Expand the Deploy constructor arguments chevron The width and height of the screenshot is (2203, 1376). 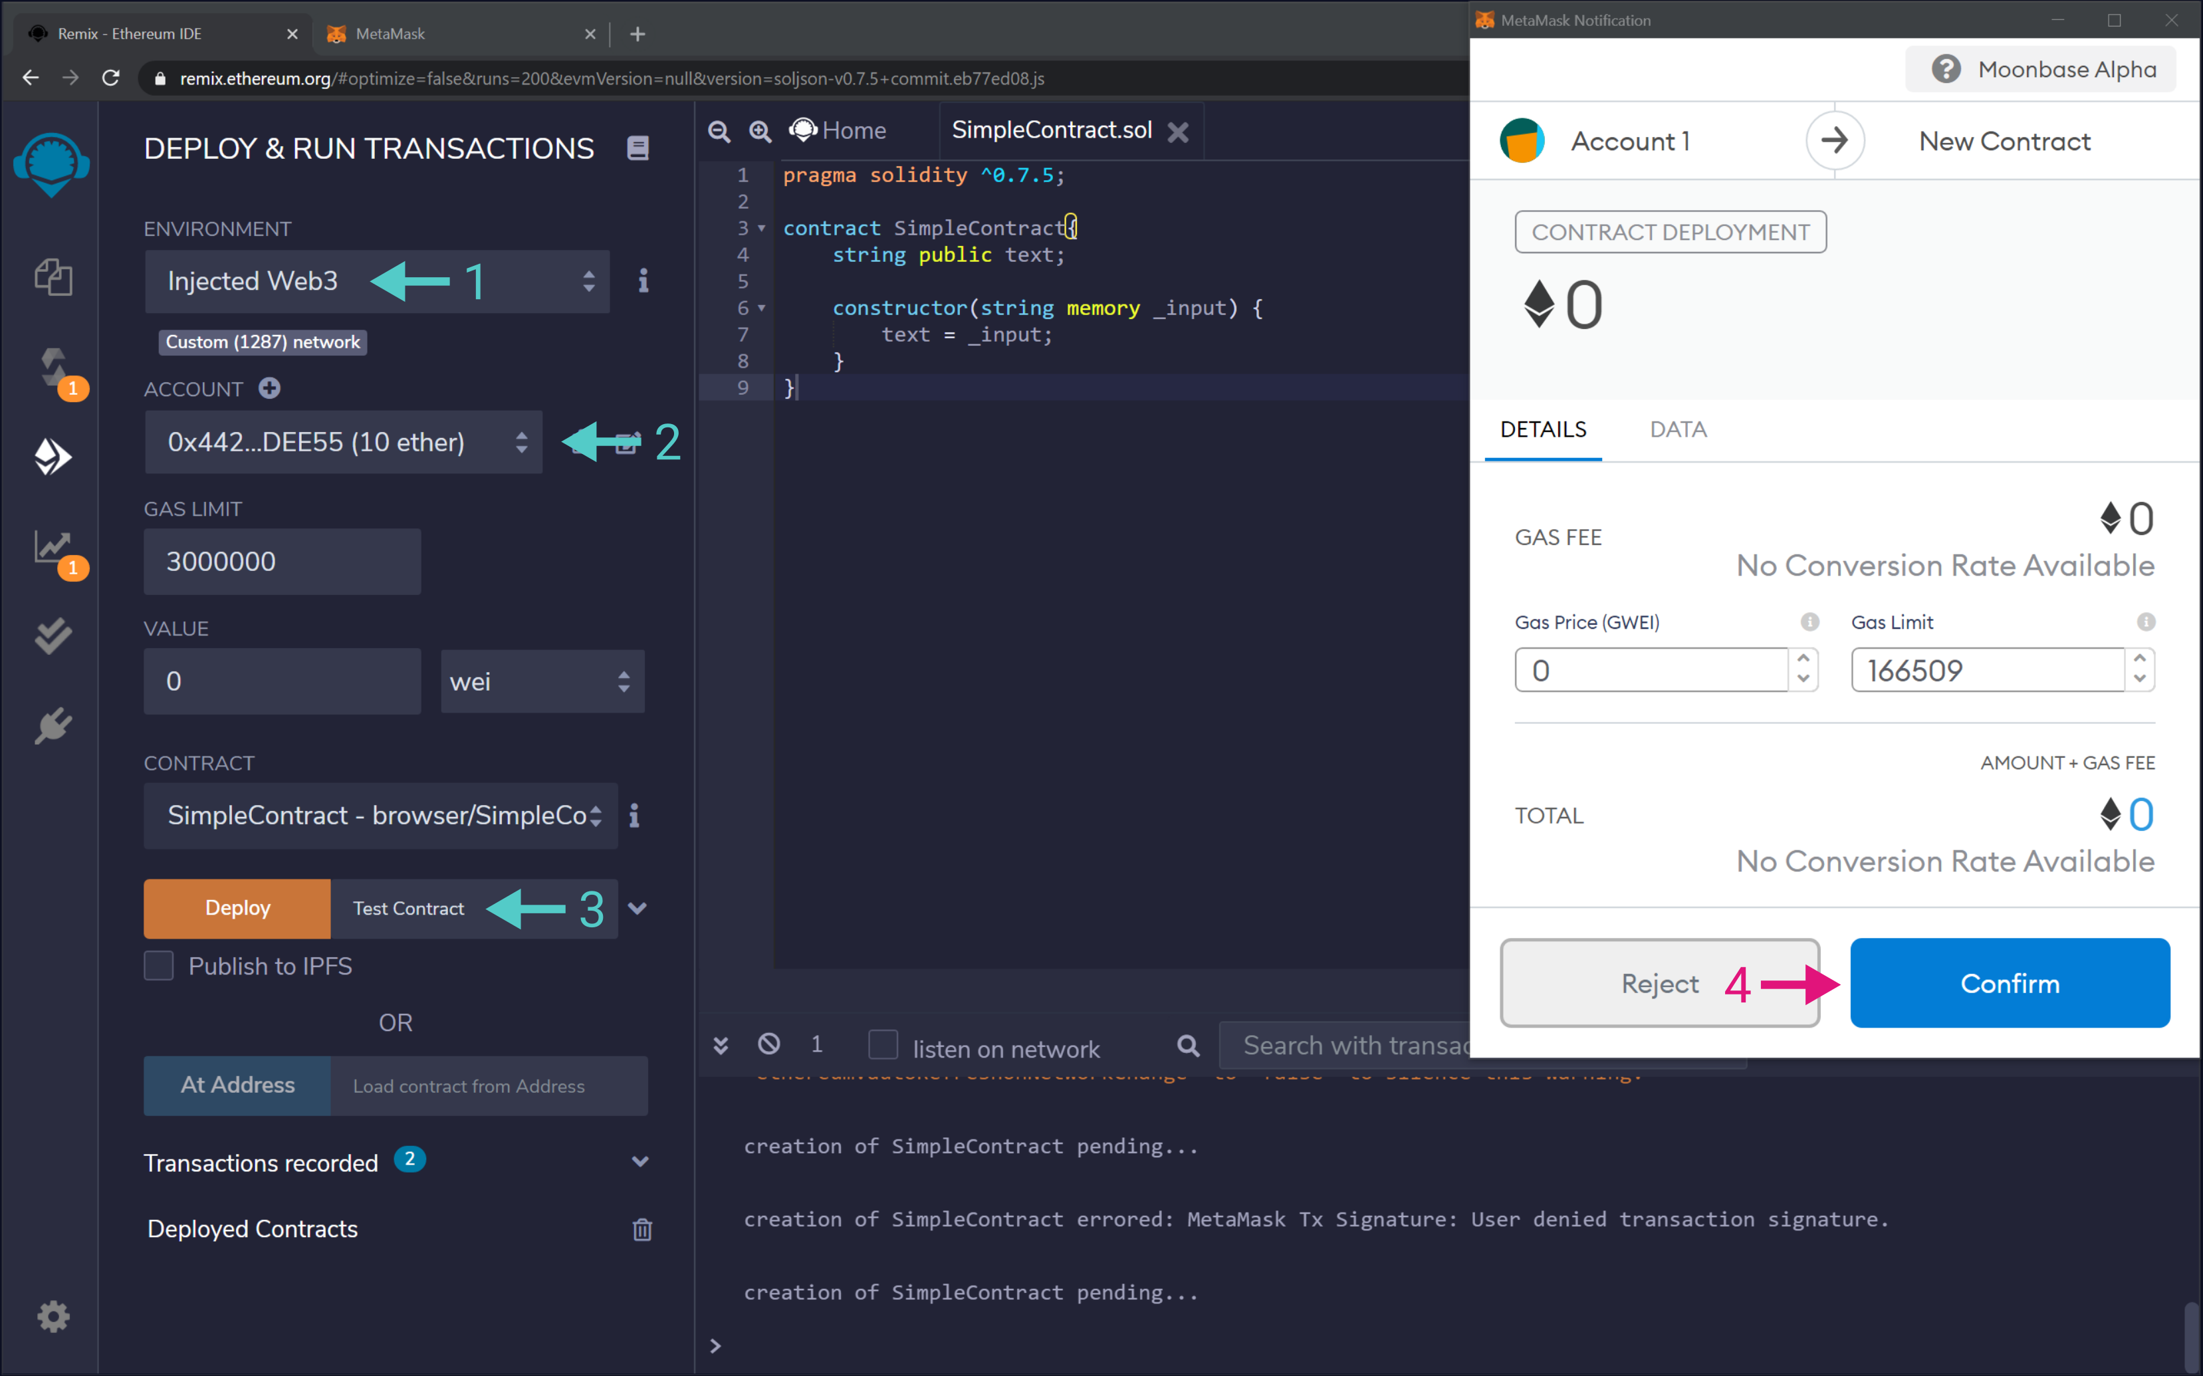pos(638,908)
